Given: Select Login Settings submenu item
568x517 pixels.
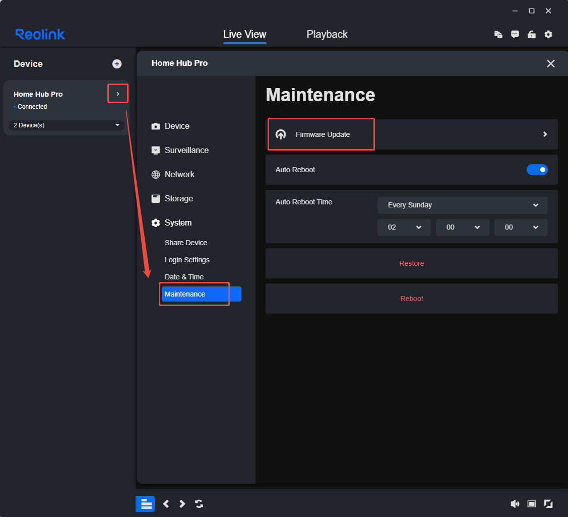Looking at the screenshot, I should pos(187,260).
